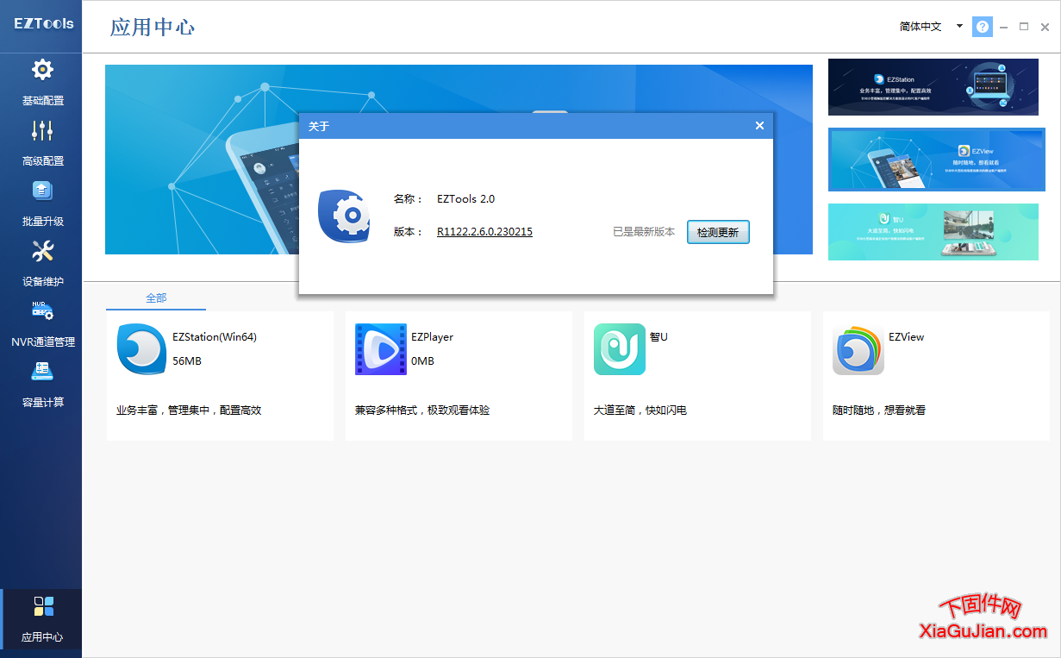1061x658 pixels.
Task: Open NVR通道管理 icon in sidebar
Action: (42, 311)
